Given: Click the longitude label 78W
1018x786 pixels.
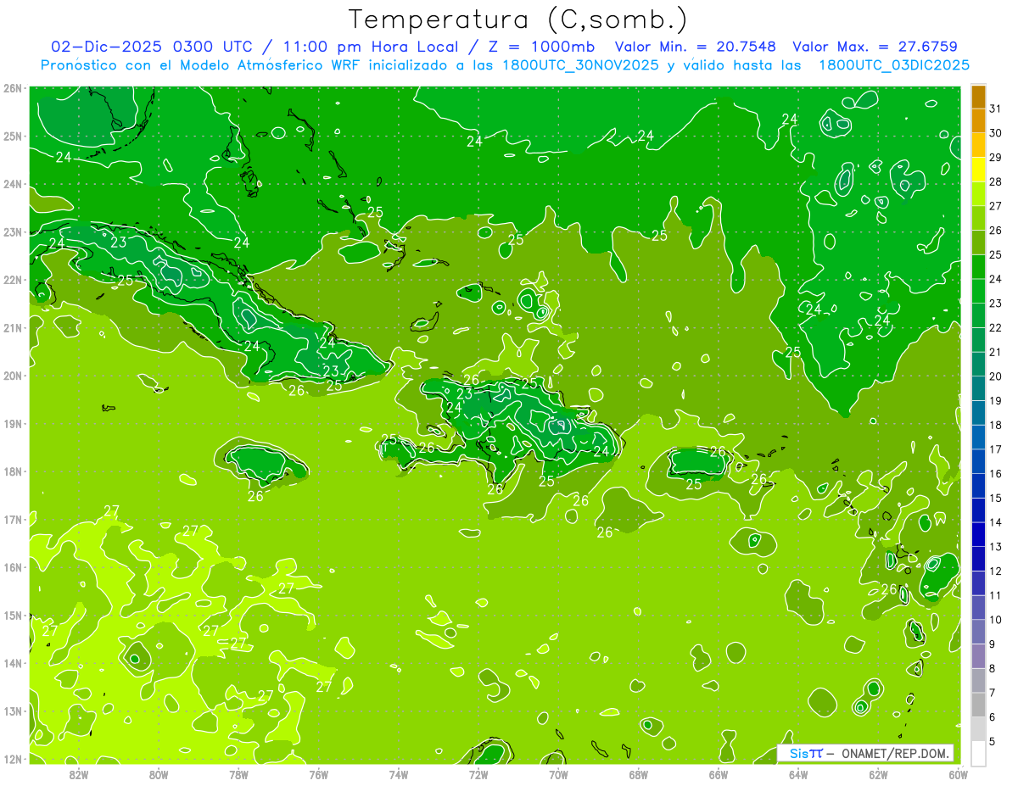Looking at the screenshot, I should (238, 773).
